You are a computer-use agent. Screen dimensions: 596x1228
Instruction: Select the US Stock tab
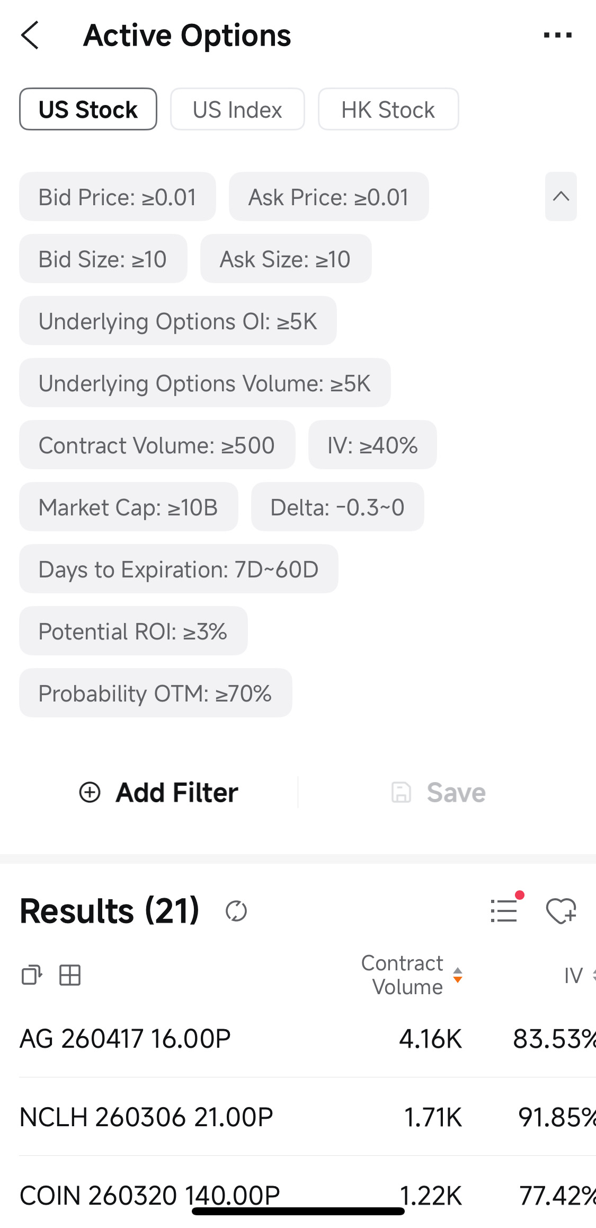pos(88,109)
